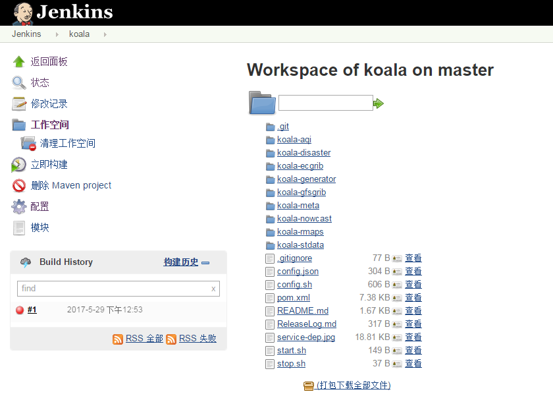The image size is (553, 404).
Task: Click the package icon by 打包下载全部文件
Action: point(309,386)
